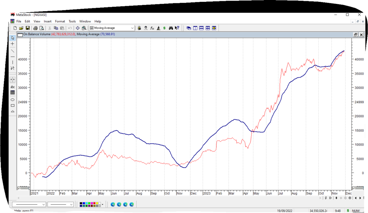Viewport: 368px width, 213px height.
Task: Select the rectangle drawing tool
Action: click(x=13, y=105)
